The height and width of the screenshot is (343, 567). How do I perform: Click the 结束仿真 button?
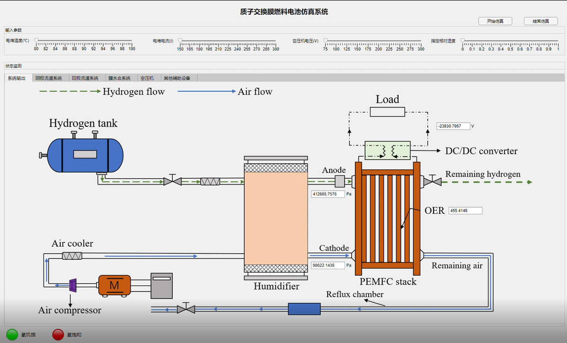coord(540,21)
